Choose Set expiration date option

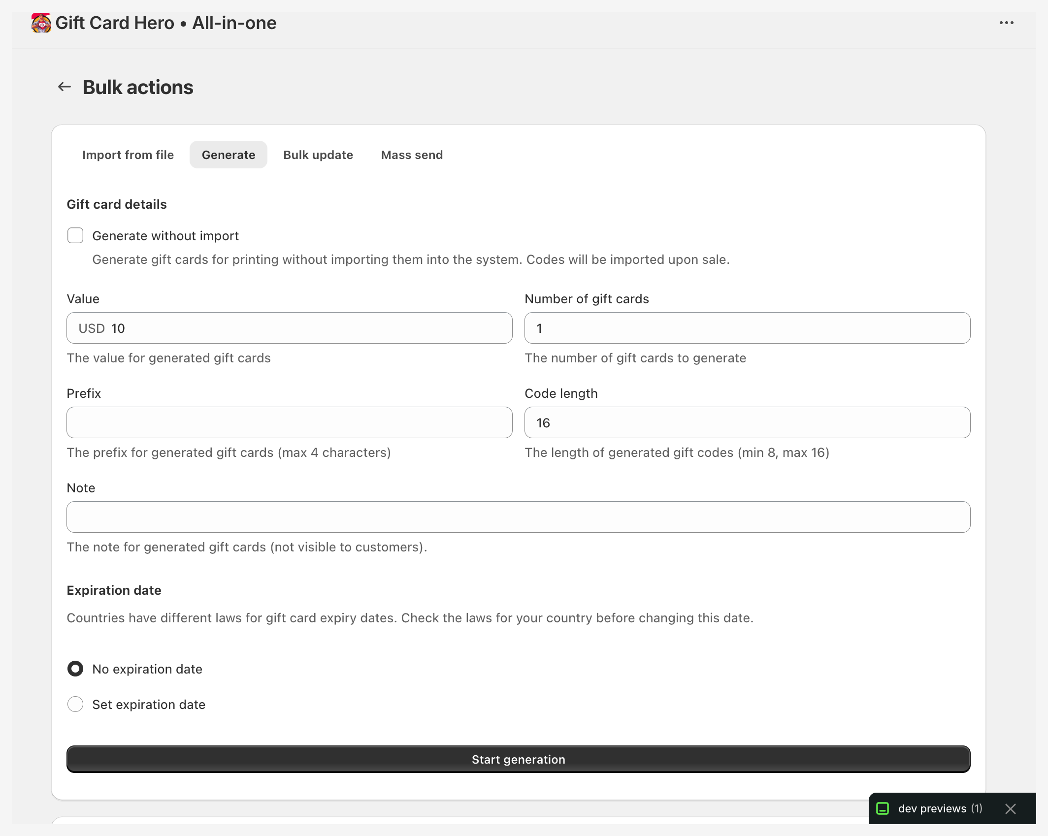pos(75,705)
